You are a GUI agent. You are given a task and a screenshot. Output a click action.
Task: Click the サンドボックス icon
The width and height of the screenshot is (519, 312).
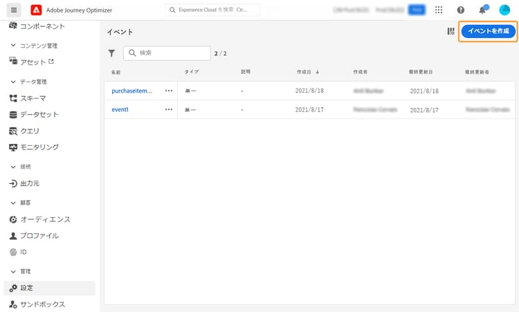(13, 304)
